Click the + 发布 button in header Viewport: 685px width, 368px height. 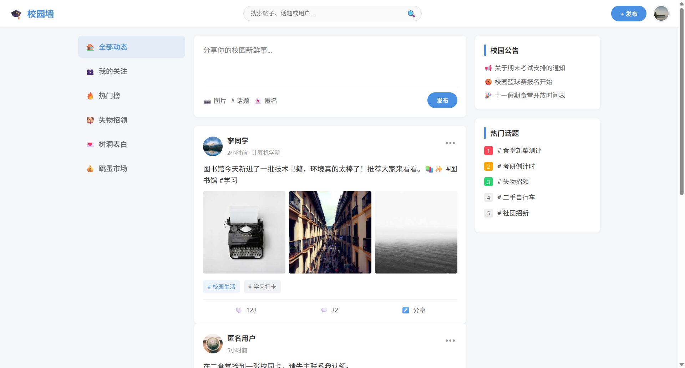pos(628,14)
